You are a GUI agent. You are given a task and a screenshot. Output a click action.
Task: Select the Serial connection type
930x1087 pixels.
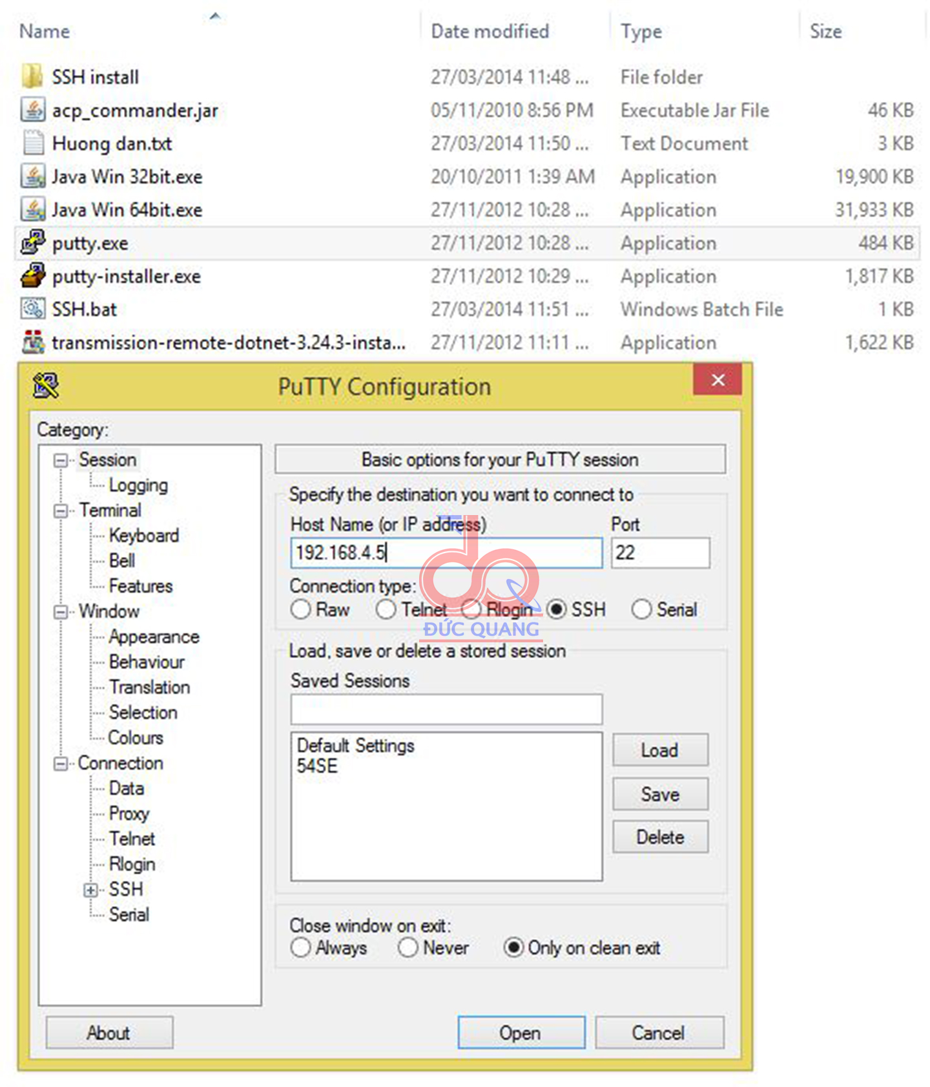coord(641,609)
